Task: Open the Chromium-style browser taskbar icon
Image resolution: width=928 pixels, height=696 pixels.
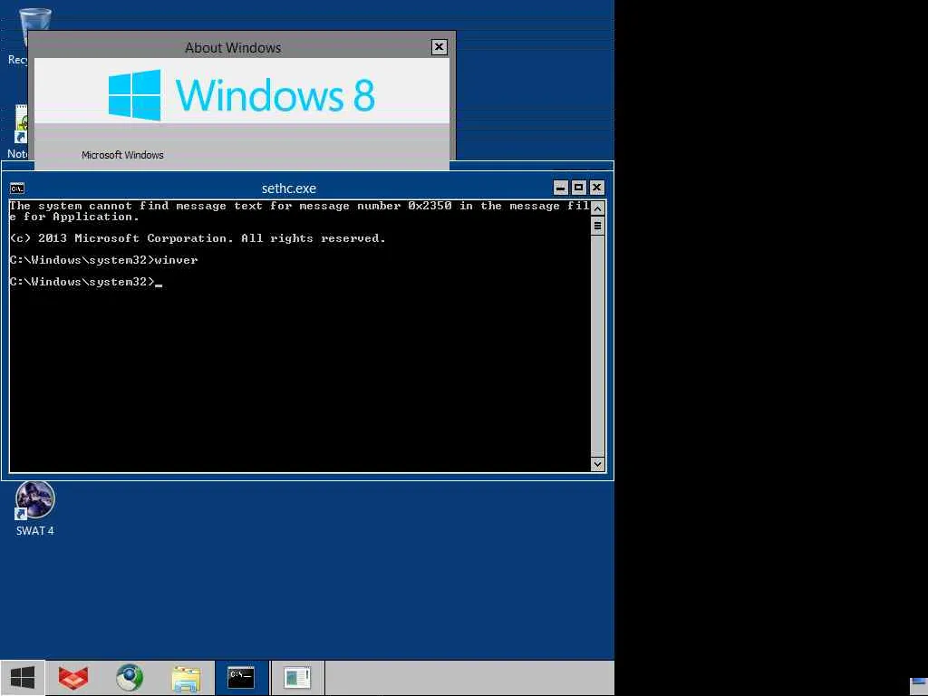Action: pos(130,678)
